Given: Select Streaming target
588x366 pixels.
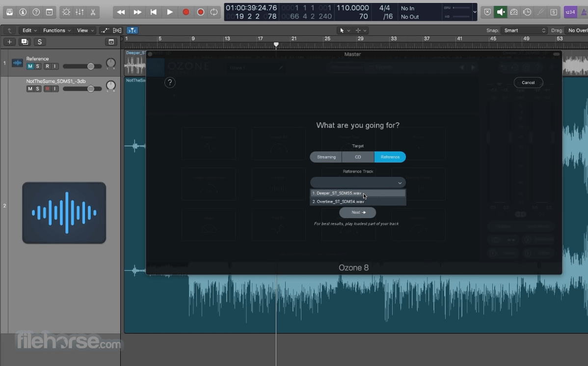Looking at the screenshot, I should click(326, 157).
